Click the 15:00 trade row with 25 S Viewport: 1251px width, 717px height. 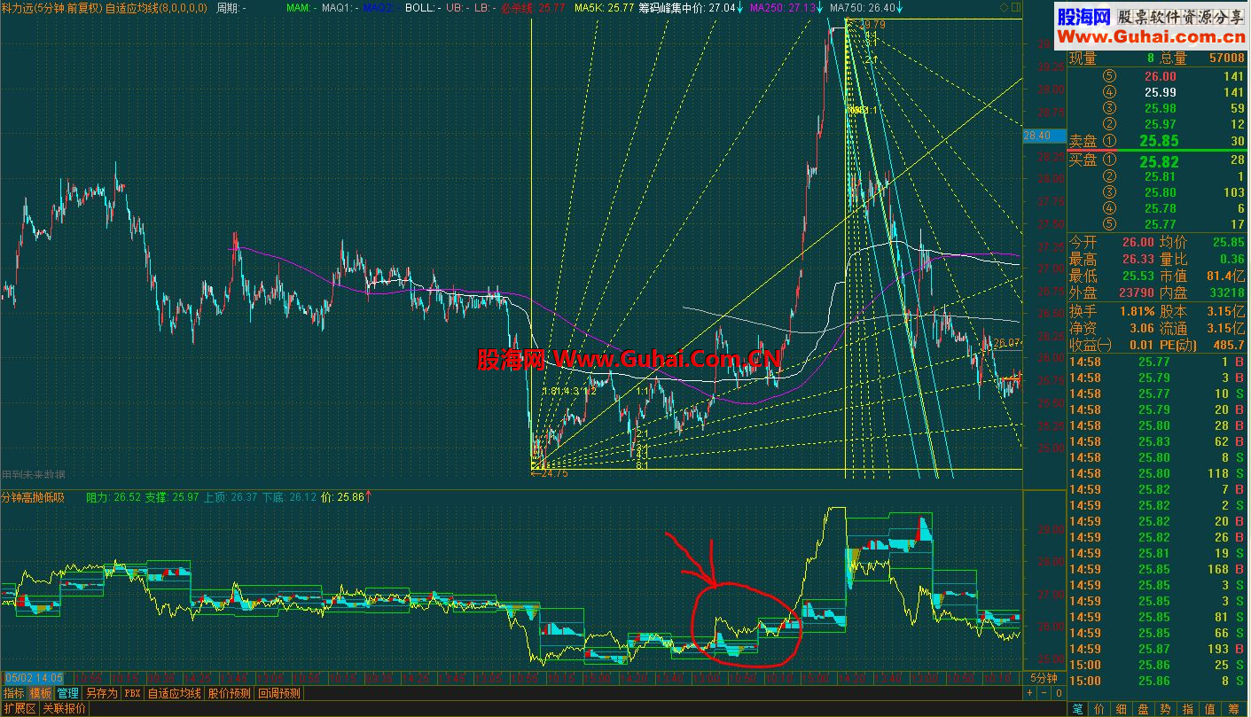tap(1158, 665)
